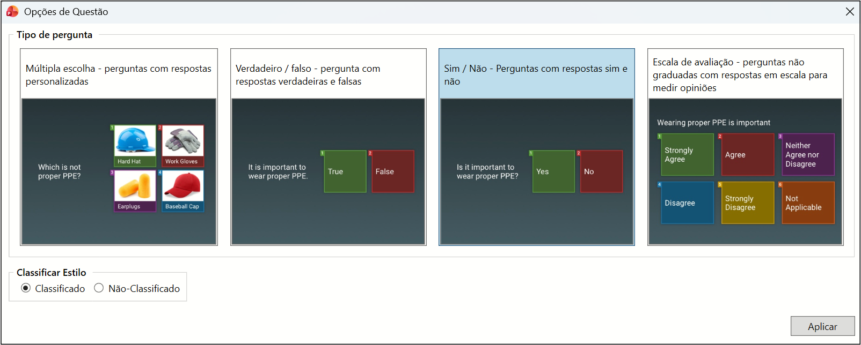Select the Sim / Não question type header
Image resolution: width=861 pixels, height=345 pixels.
(x=536, y=74)
